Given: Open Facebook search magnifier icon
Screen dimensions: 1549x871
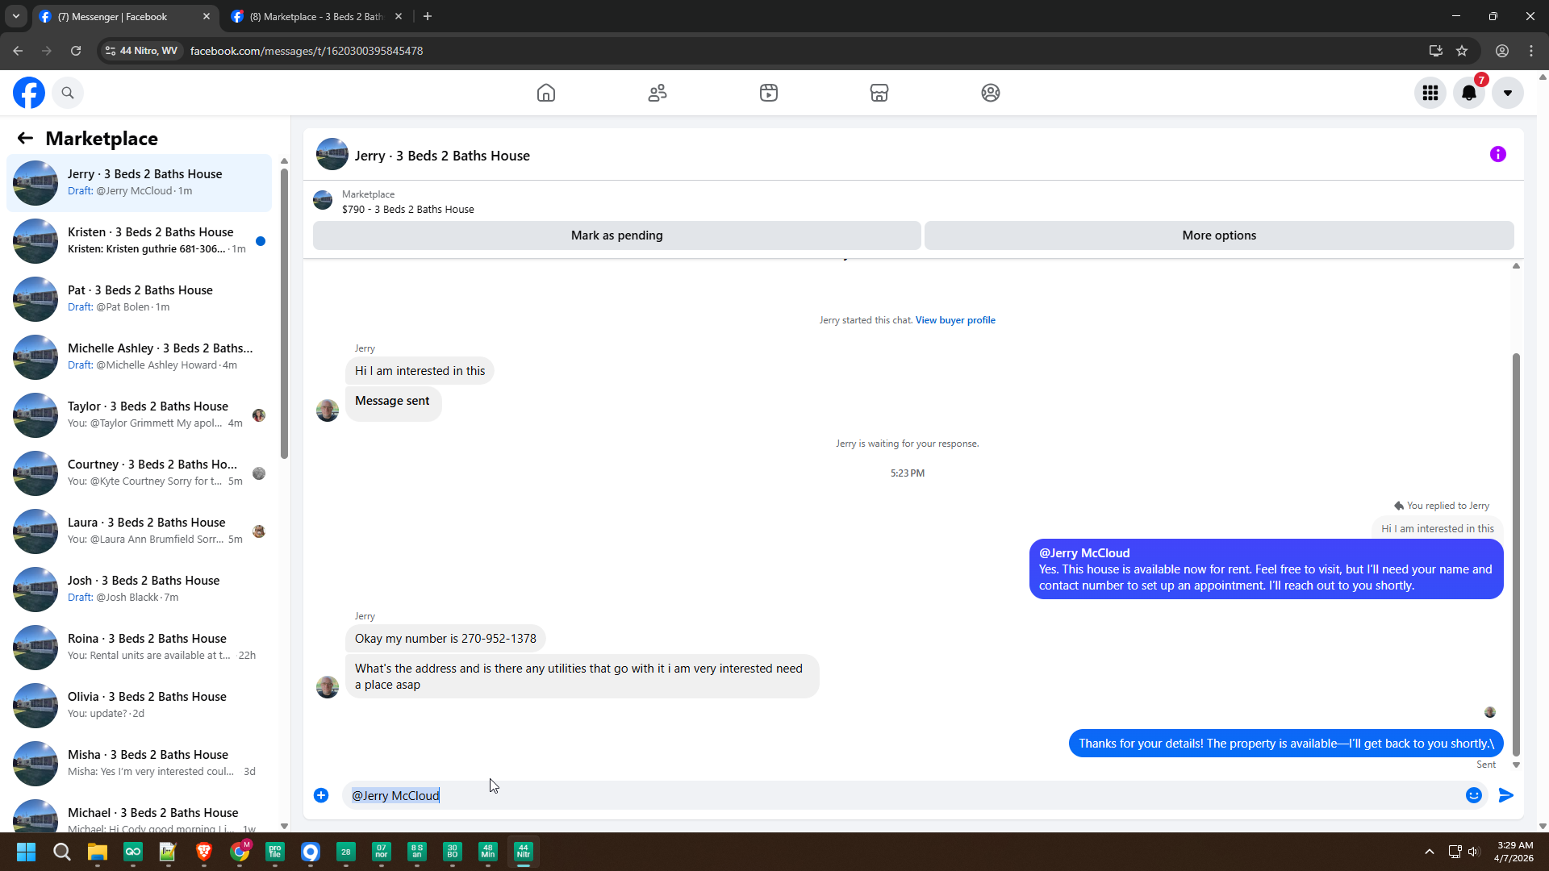Looking at the screenshot, I should (68, 93).
